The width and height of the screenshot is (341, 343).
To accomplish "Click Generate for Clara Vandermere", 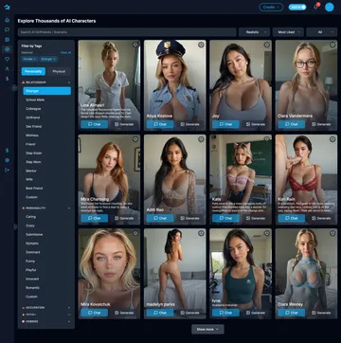I will pyautogui.click(x=321, y=124).
